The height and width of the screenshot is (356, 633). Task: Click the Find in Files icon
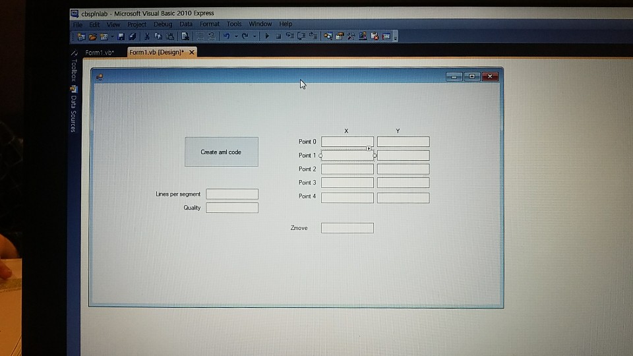point(185,37)
